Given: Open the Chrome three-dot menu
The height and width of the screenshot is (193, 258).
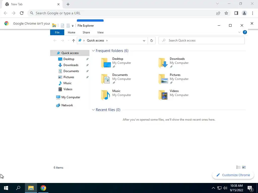Looking at the screenshot, I should point(252,13).
